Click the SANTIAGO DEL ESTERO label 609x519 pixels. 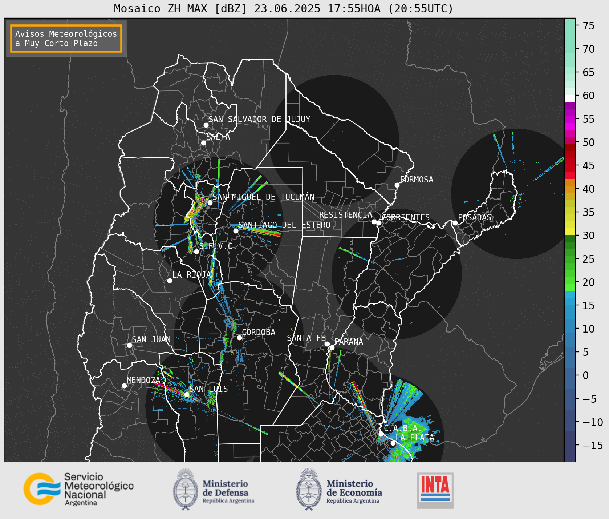tap(284, 225)
